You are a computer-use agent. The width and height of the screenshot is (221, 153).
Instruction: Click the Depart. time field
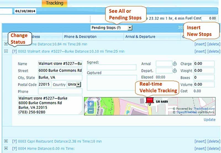(x=164, y=71)
